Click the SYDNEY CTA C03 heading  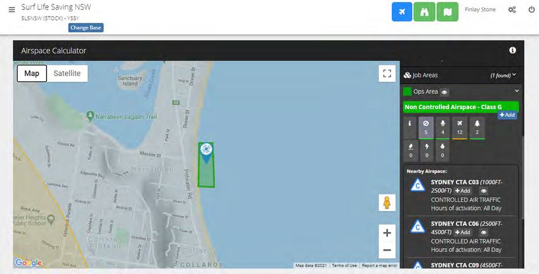pyautogui.click(x=455, y=182)
